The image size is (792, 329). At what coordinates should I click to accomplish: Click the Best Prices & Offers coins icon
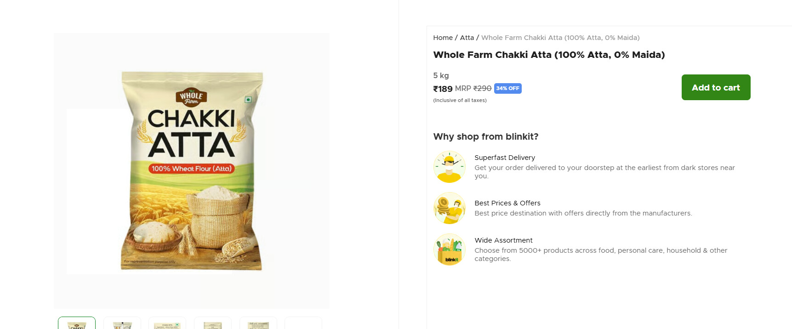pos(449,208)
